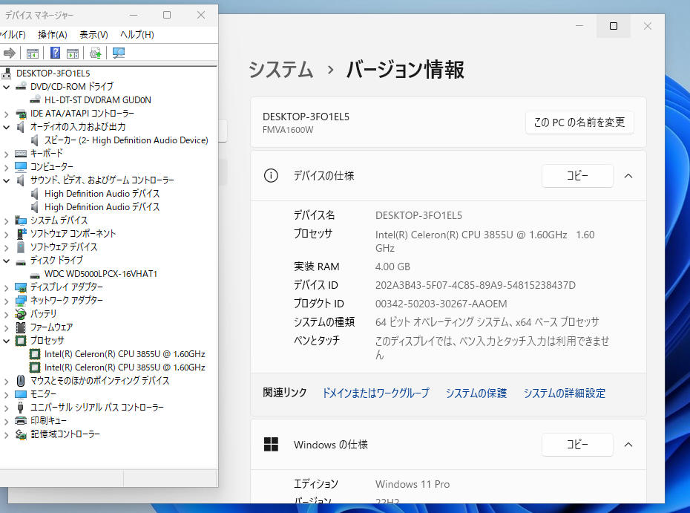Select WDC WD5000LPCX-16VHAT1 disk
Viewport: 690px width, 513px height.
(x=101, y=273)
